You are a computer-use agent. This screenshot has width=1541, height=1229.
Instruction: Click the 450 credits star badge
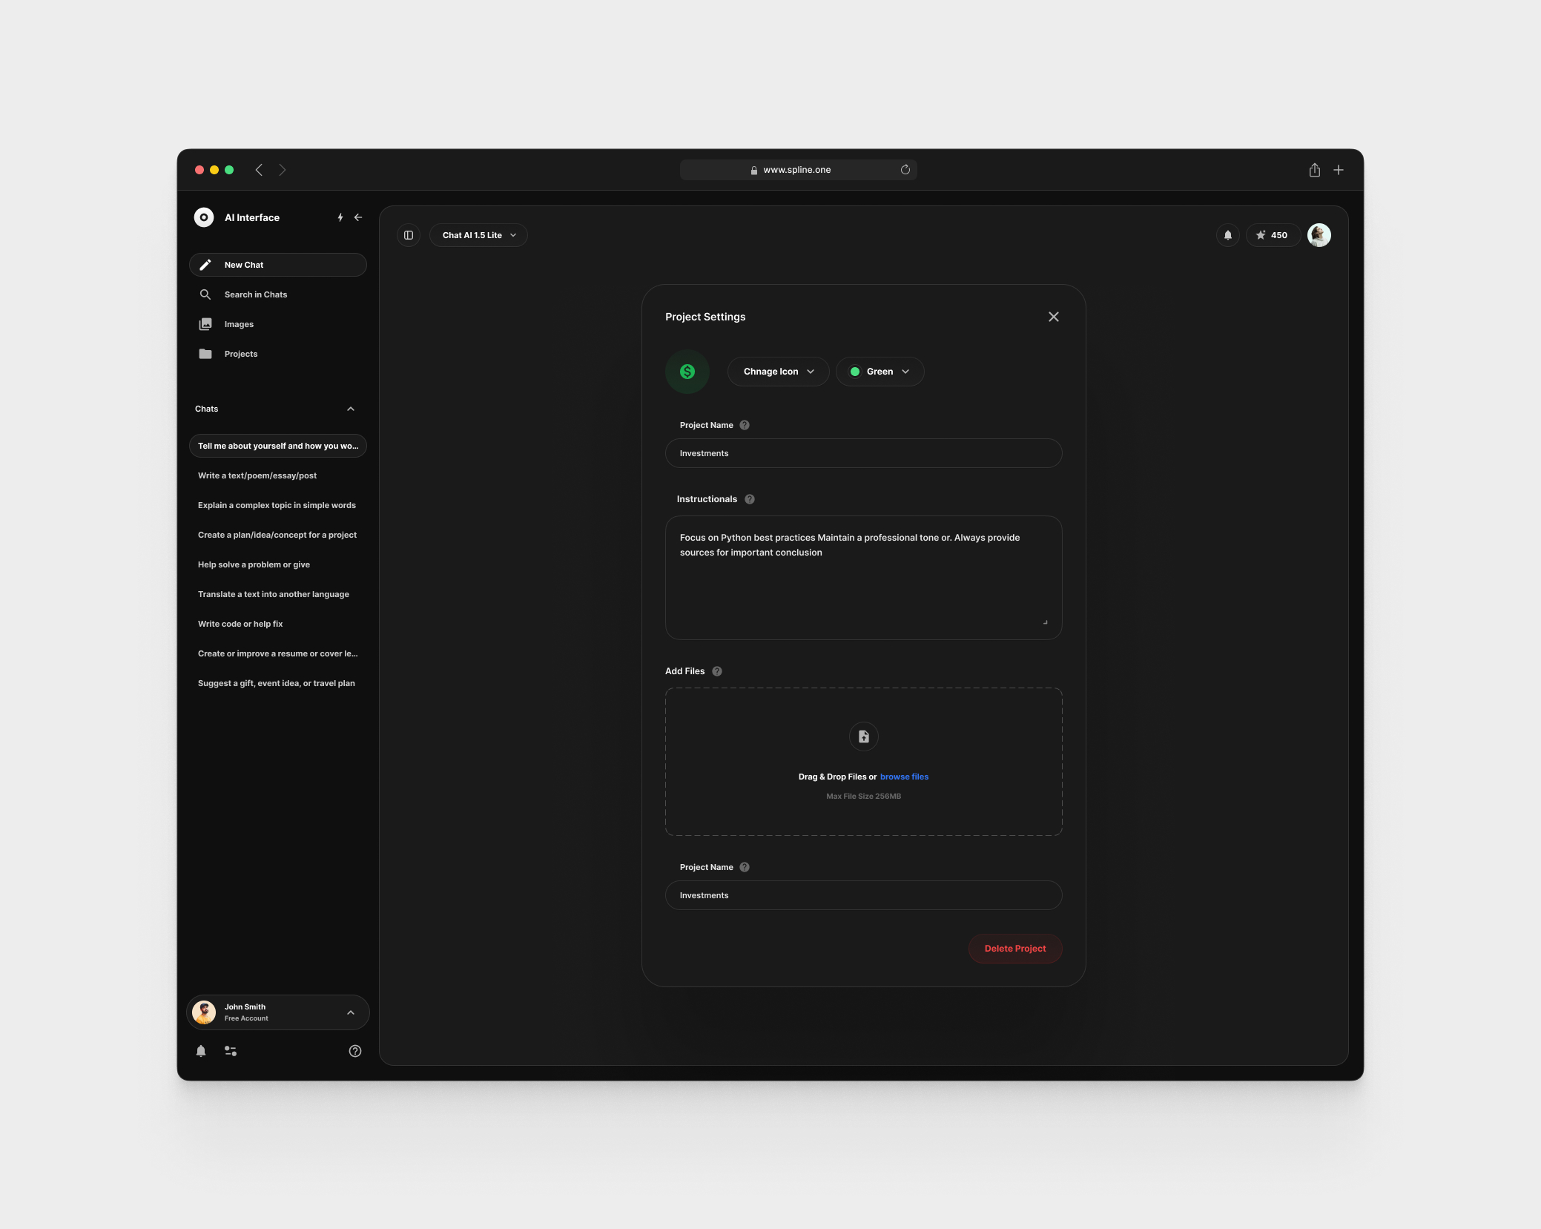tap(1273, 235)
